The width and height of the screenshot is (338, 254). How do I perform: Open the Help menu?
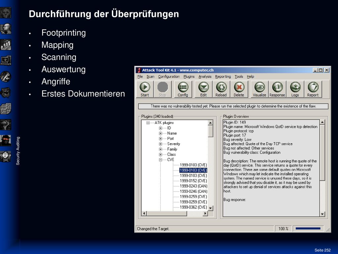point(250,76)
